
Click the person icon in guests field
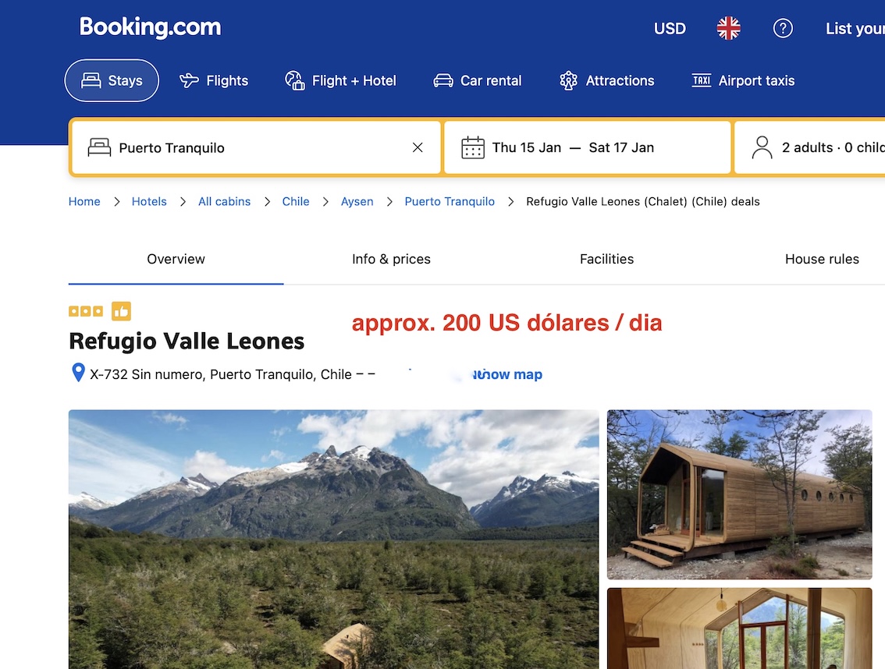[762, 148]
